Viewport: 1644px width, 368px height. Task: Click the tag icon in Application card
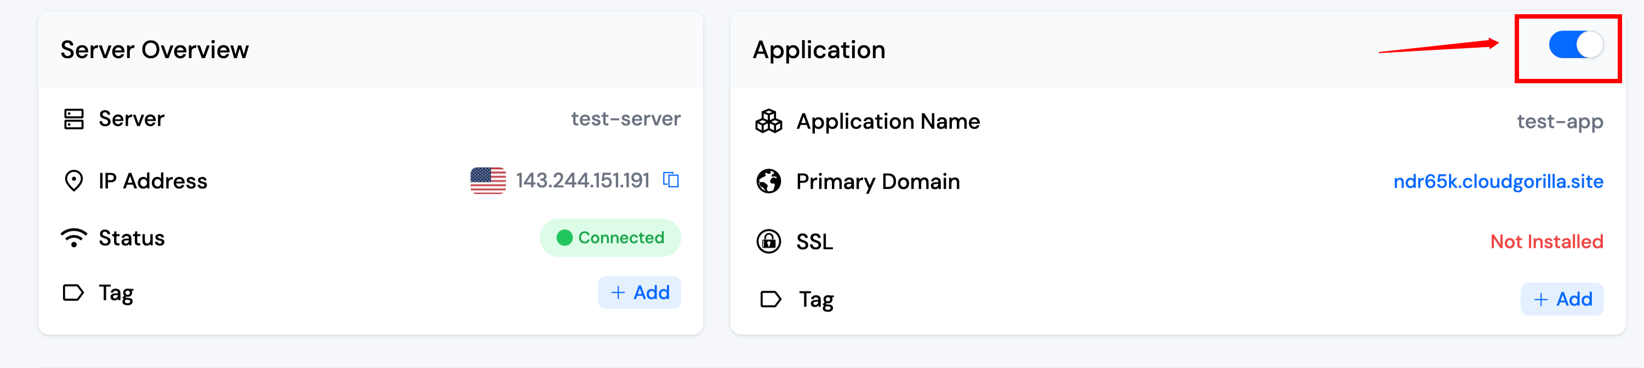pos(770,299)
